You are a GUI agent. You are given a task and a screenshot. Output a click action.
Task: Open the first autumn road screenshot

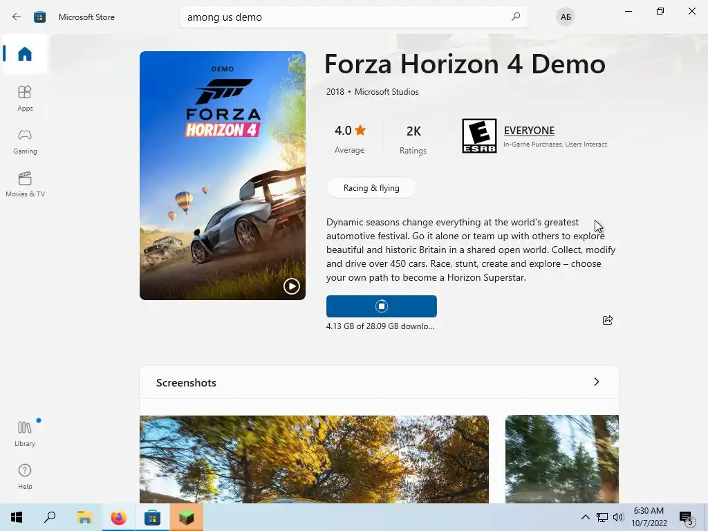pyautogui.click(x=314, y=459)
